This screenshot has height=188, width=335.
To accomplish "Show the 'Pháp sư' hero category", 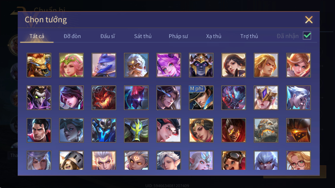I will (178, 36).
